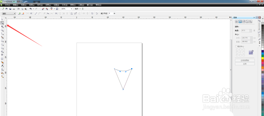Open the Skew tab in Transform docker
The width and height of the screenshot is (264, 116).
[x=251, y=22]
